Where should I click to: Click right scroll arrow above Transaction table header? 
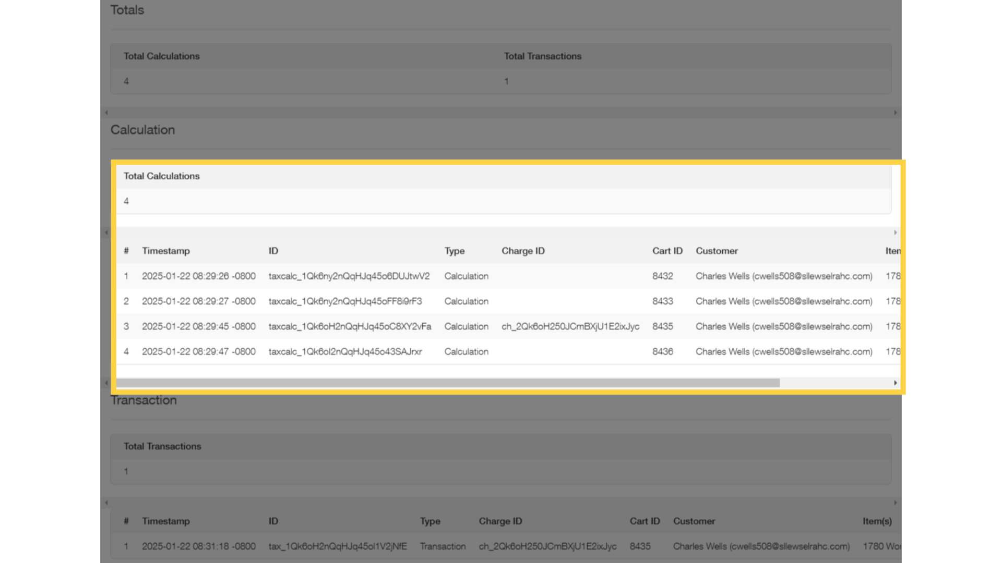click(895, 503)
